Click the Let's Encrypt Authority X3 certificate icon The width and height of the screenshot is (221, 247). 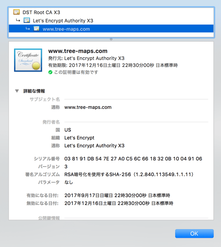coord(27,20)
